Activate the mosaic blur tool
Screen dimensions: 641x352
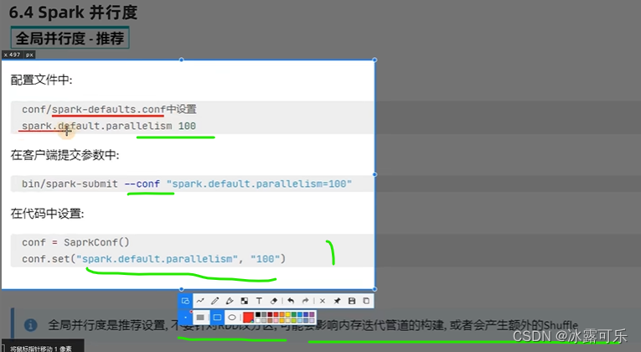[245, 301]
